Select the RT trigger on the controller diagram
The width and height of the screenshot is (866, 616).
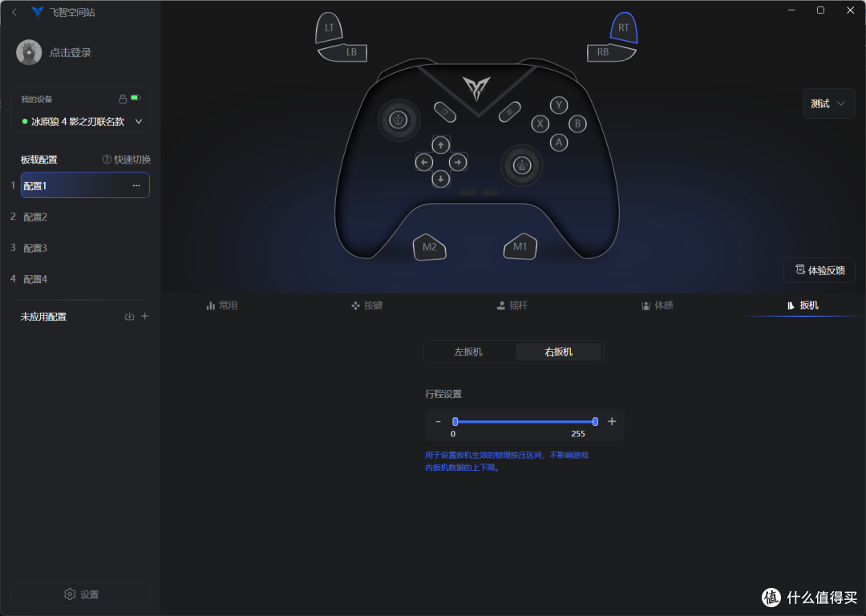click(624, 27)
